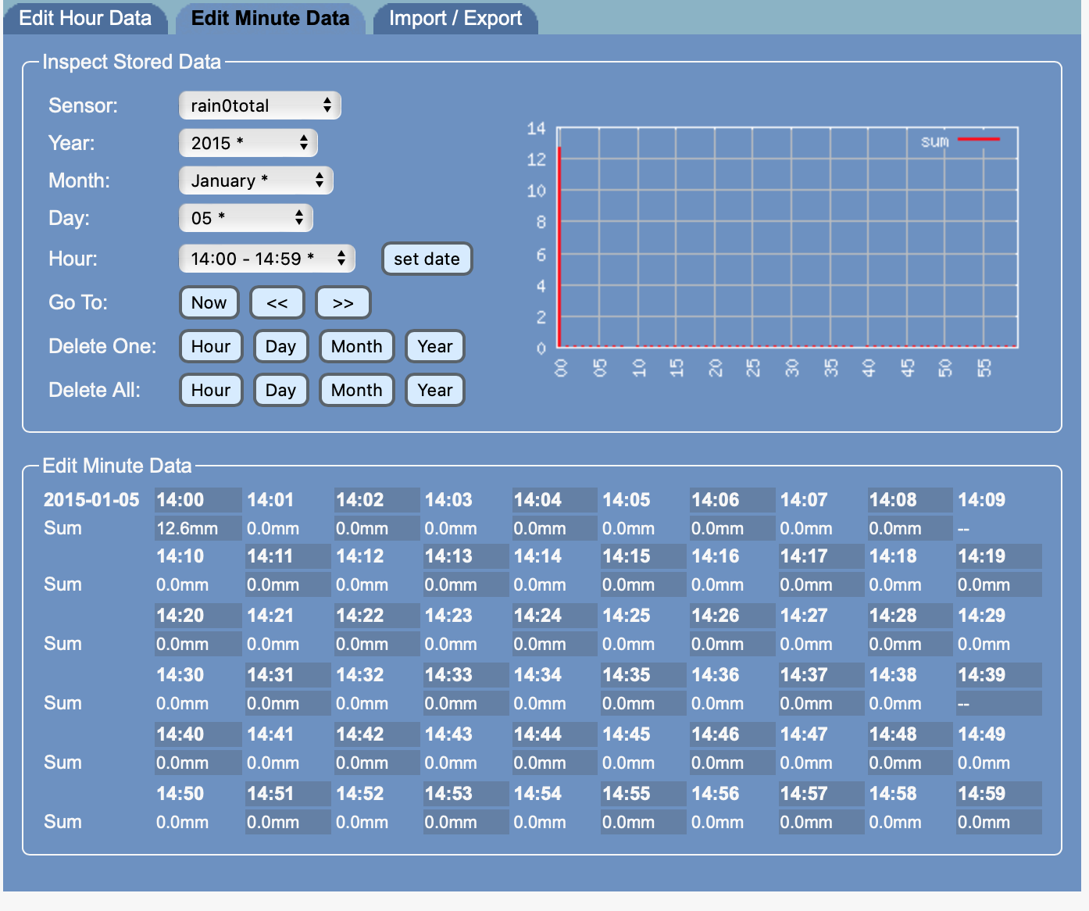The height and width of the screenshot is (911, 1089).
Task: Click Day in the Delete One row
Action: (280, 346)
